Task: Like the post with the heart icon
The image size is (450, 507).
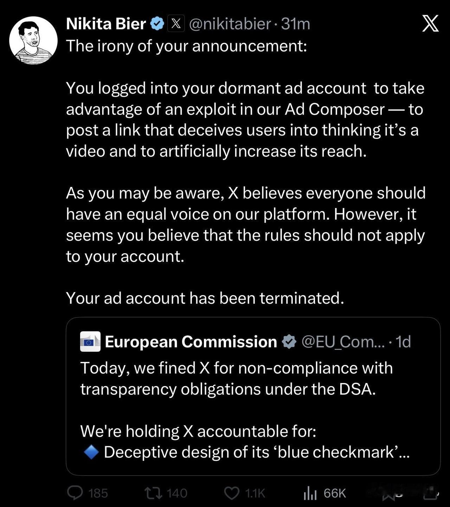Action: point(232,493)
